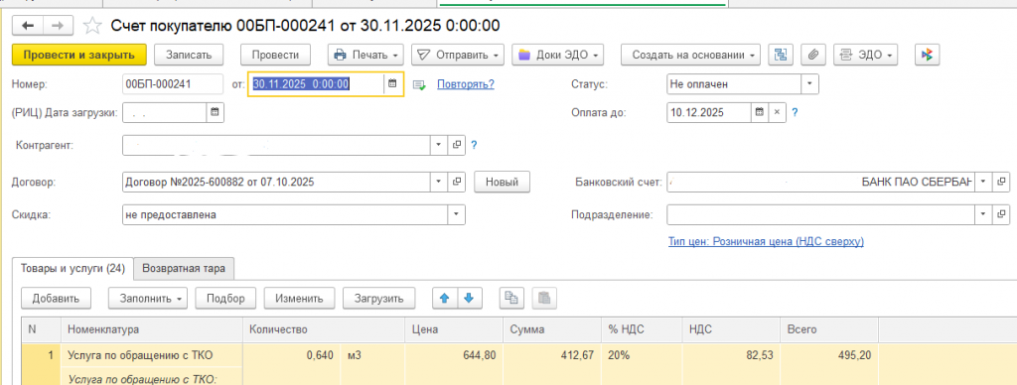Click the Количество column header
This screenshot has width=1017, height=385.
click(324, 329)
